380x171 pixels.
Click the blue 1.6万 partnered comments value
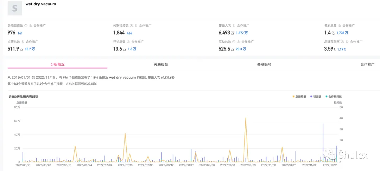[x=132, y=49]
